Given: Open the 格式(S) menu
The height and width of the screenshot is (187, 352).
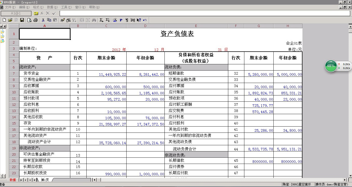Looking at the screenshot, I should (38, 7).
